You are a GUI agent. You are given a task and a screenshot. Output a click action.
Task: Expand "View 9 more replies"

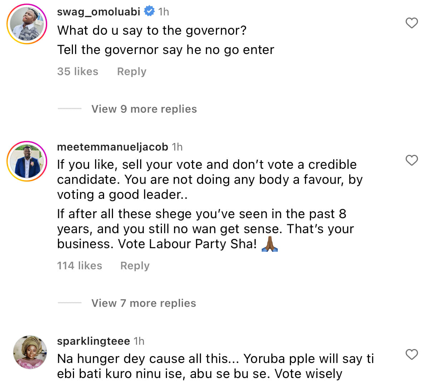click(144, 109)
